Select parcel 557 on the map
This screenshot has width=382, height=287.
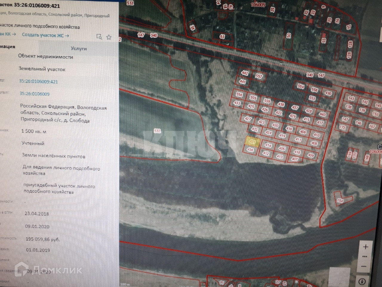click(259, 76)
